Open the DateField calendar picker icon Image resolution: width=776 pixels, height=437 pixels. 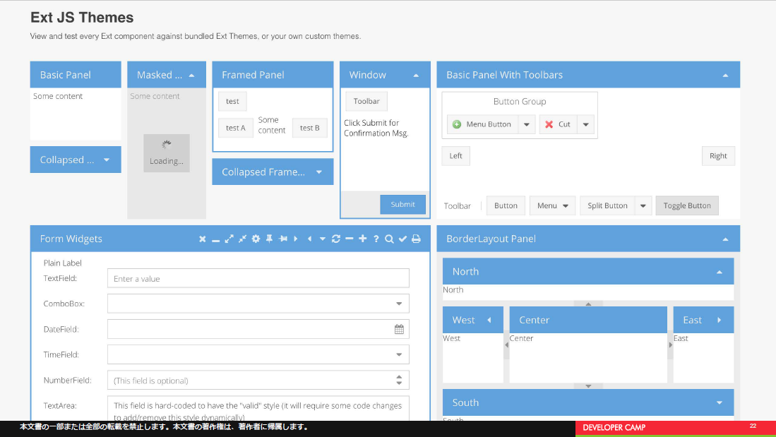[x=399, y=329]
